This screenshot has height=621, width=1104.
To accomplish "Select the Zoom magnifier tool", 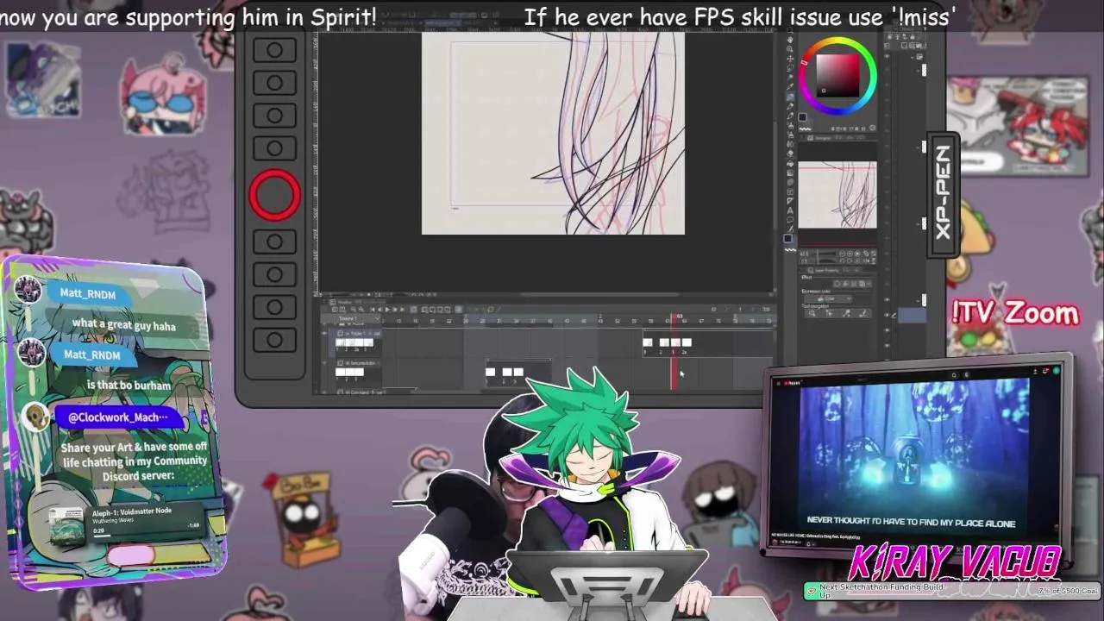I will click(x=790, y=29).
